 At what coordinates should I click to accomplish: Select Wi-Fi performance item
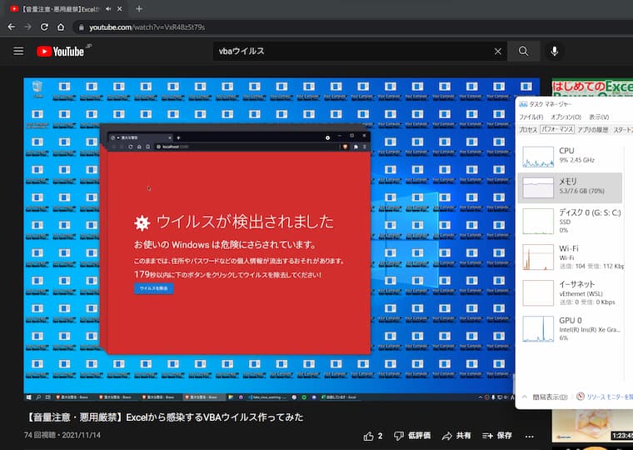tap(570, 257)
